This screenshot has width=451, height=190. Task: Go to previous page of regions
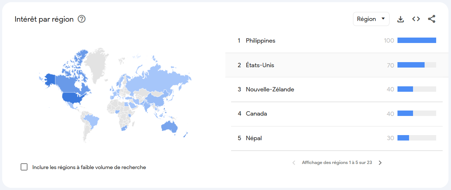pyautogui.click(x=294, y=163)
